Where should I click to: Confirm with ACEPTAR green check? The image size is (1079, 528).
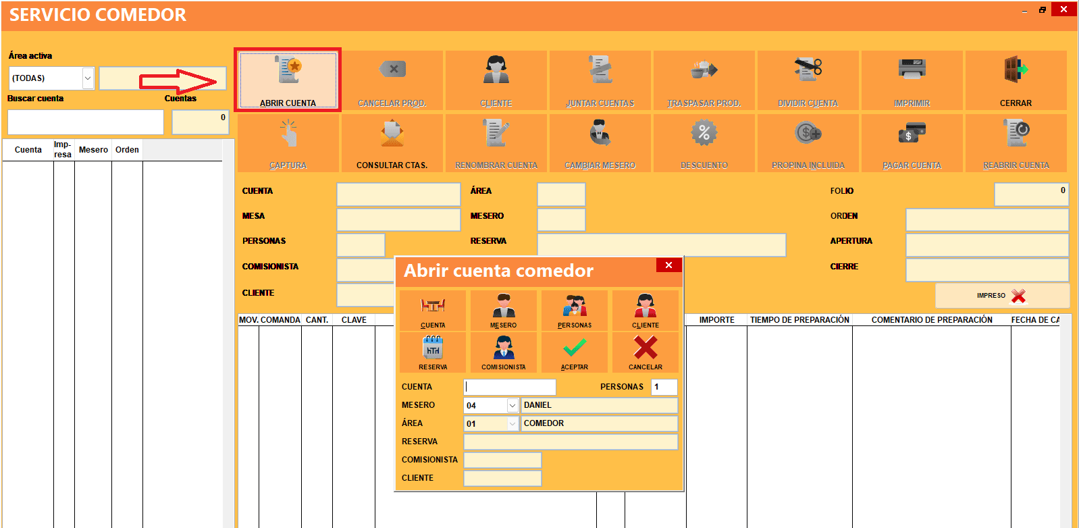(575, 352)
